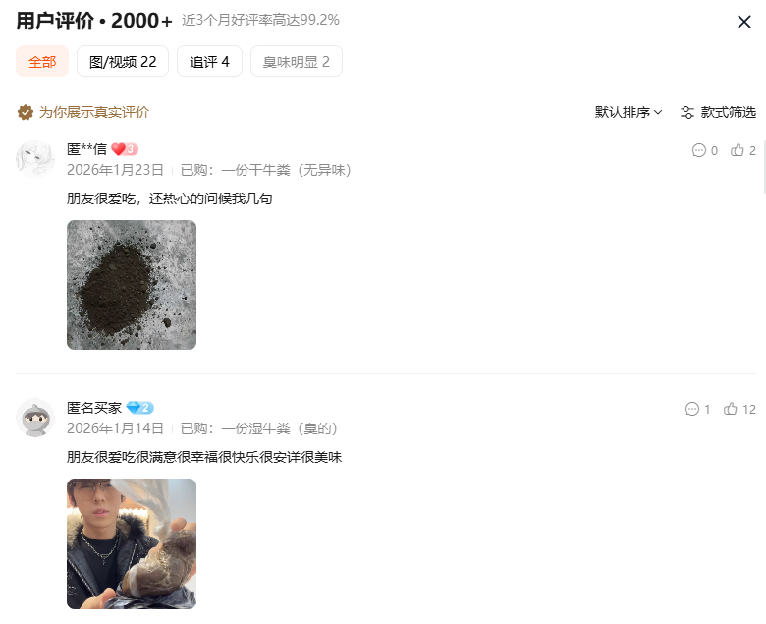Click the review list scrollbar handle

tap(764, 166)
